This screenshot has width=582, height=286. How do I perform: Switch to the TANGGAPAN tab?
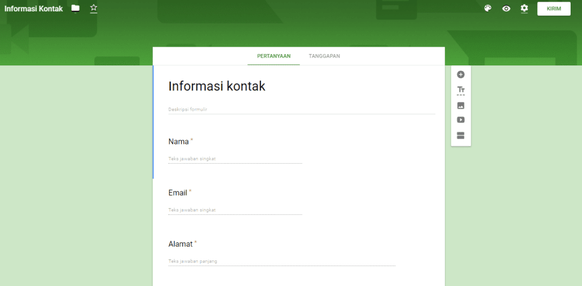[325, 56]
